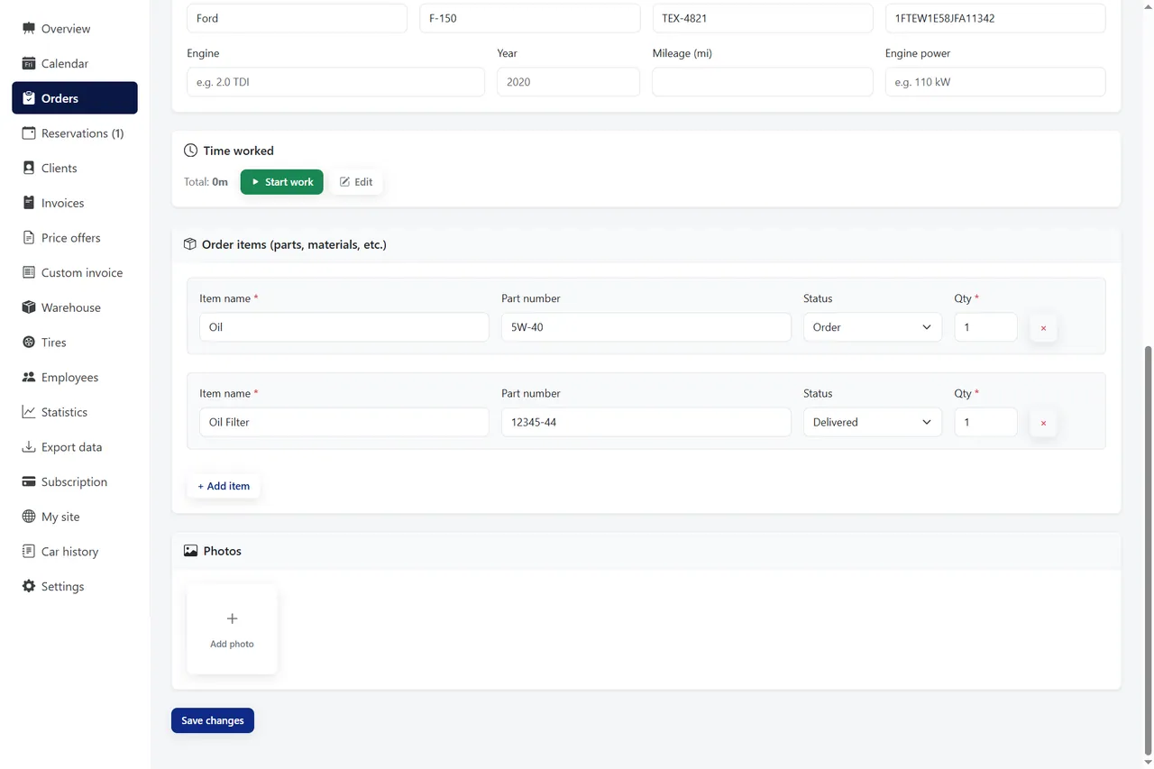
Task: Click the Ford make field
Action: point(297,18)
